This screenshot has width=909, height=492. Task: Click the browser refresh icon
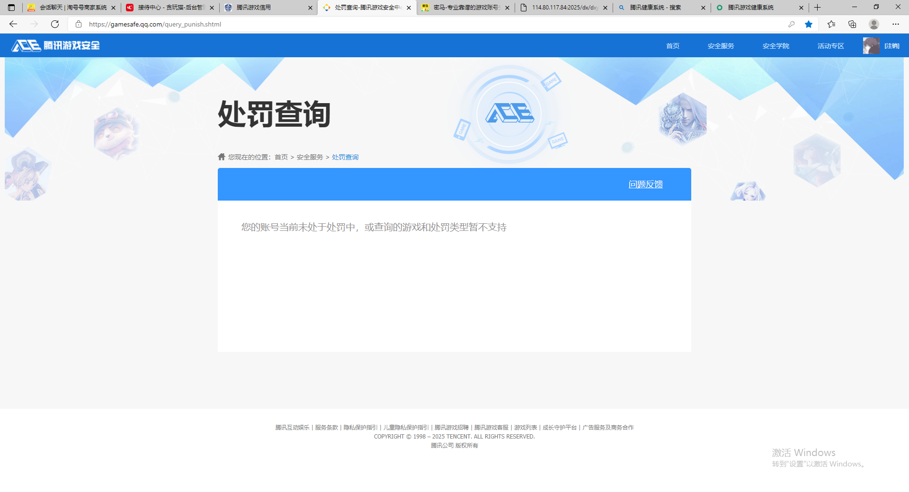[x=55, y=24]
